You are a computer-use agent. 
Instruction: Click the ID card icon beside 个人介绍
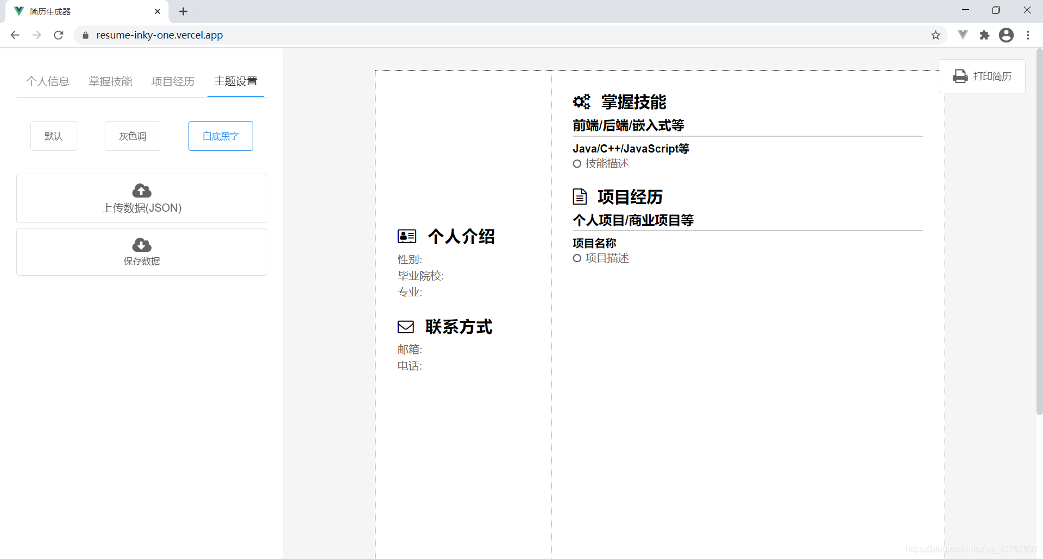click(407, 236)
